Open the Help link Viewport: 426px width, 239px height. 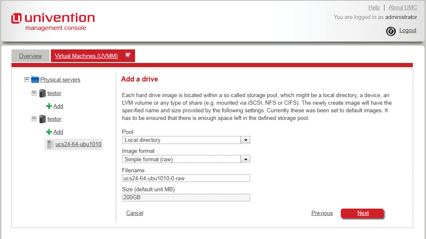tap(374, 7)
